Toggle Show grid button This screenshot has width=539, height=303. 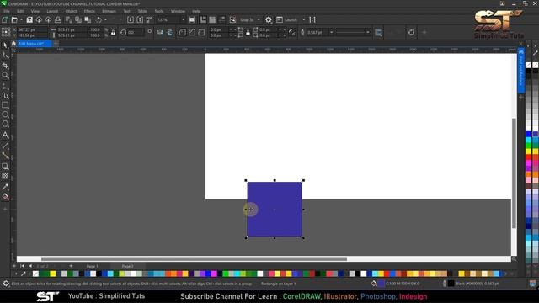[212, 19]
